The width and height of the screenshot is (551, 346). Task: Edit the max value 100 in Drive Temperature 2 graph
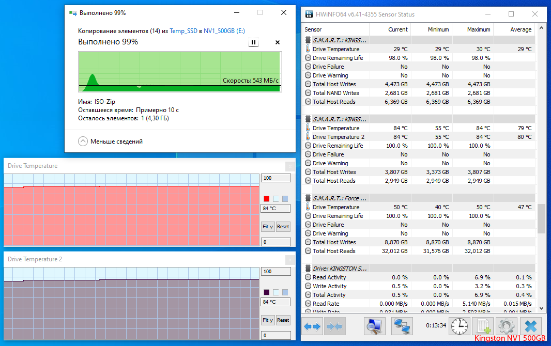(276, 271)
